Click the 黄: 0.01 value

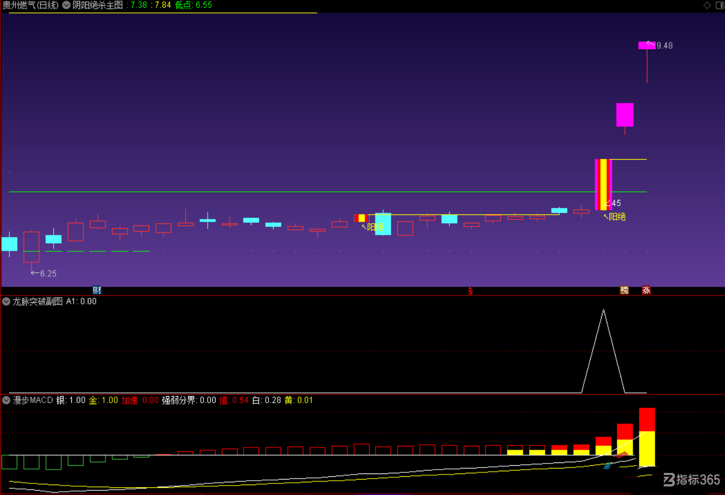point(298,400)
